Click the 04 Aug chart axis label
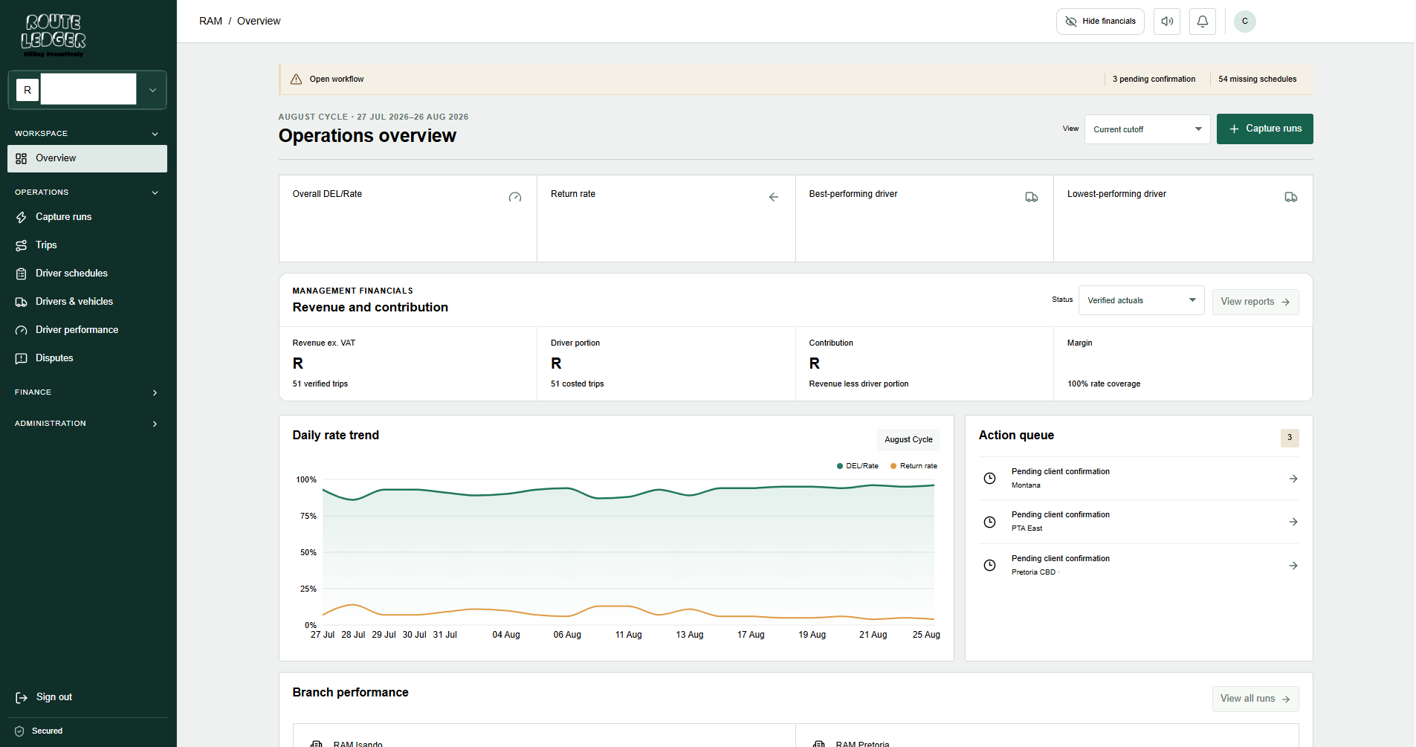Image resolution: width=1416 pixels, height=747 pixels. point(506,635)
